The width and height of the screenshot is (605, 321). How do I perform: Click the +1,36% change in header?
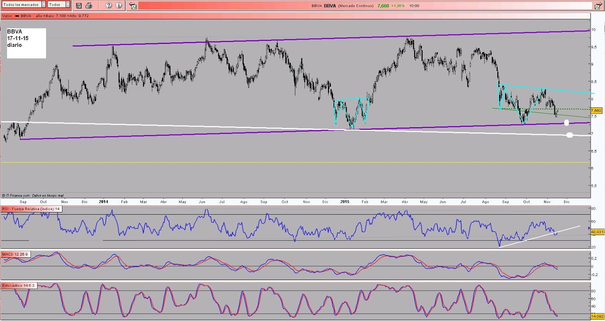tap(398, 6)
